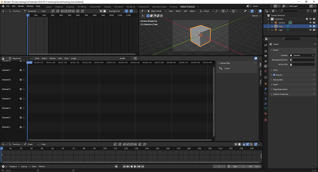Open the Dopesheet view dropdown
The height and width of the screenshot is (172, 318).
[31, 11]
